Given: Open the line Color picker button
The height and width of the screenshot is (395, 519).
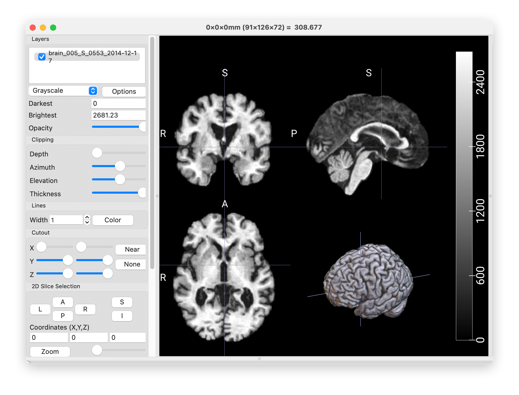Looking at the screenshot, I should point(113,220).
